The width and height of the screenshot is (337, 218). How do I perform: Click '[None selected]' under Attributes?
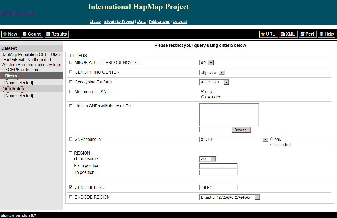pos(19,96)
